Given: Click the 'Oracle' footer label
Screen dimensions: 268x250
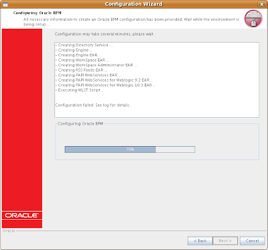Looking at the screenshot, I should [x=9, y=231].
